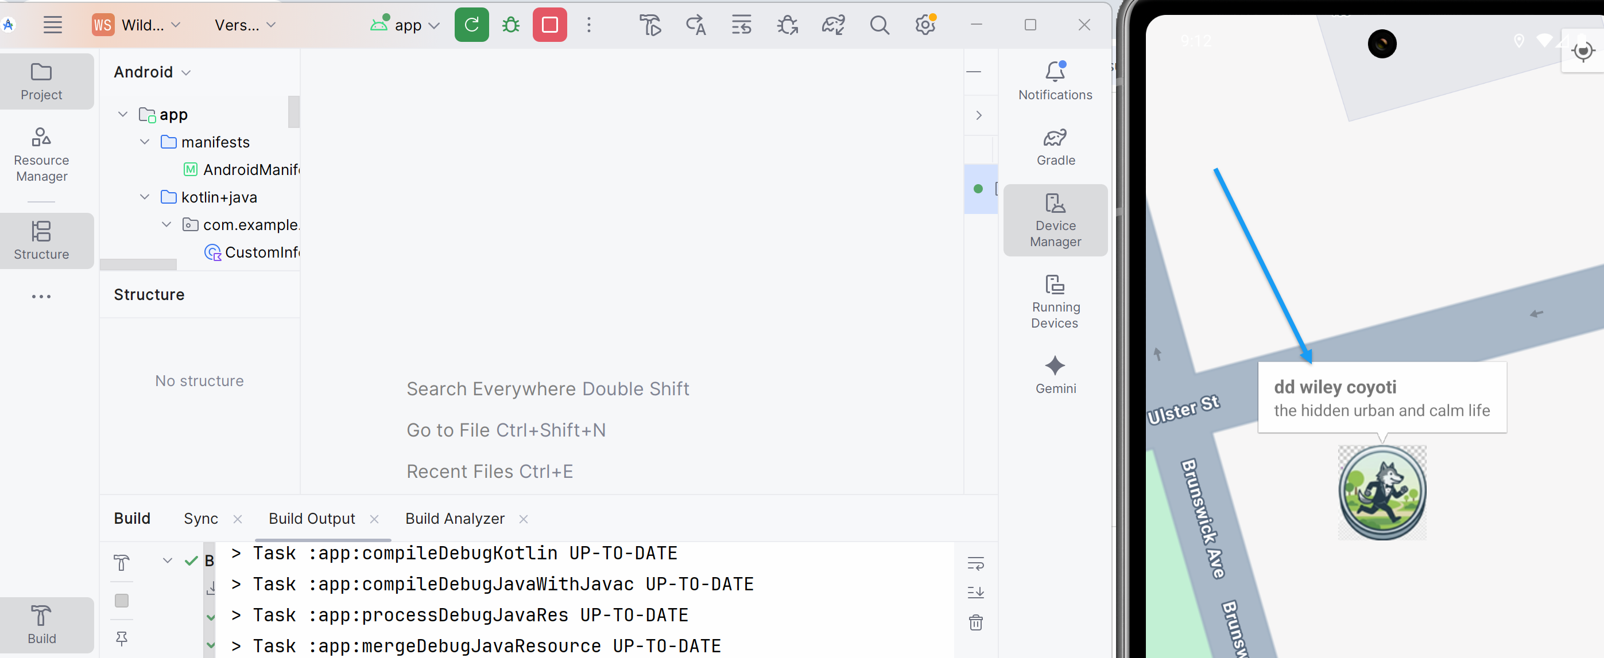Click the coyote marker on the map

point(1382,492)
